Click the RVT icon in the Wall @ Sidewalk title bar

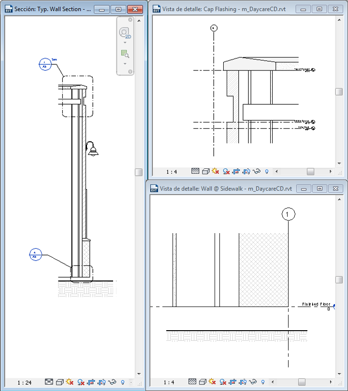(154, 189)
